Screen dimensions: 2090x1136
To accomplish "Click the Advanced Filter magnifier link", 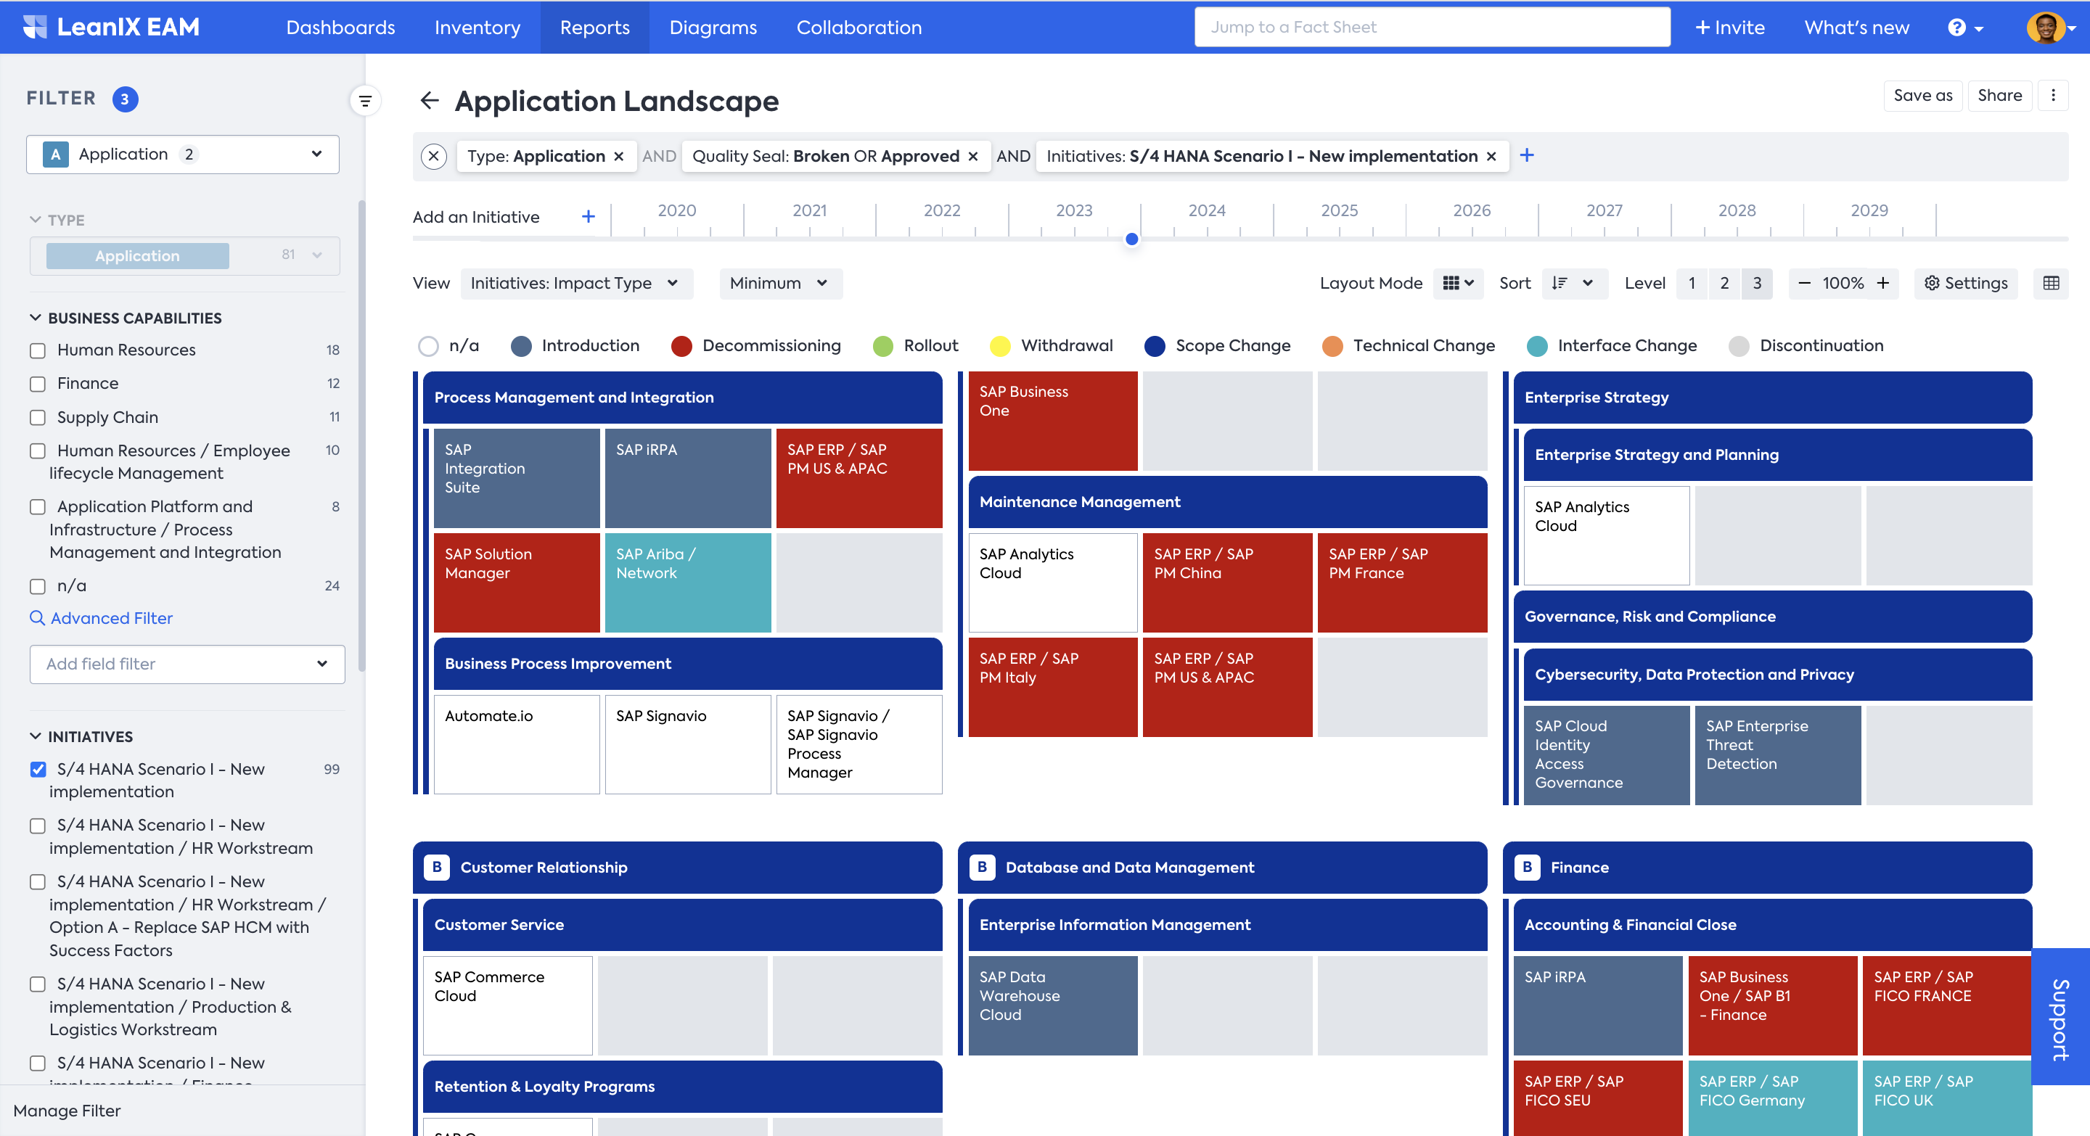I will tap(102, 618).
